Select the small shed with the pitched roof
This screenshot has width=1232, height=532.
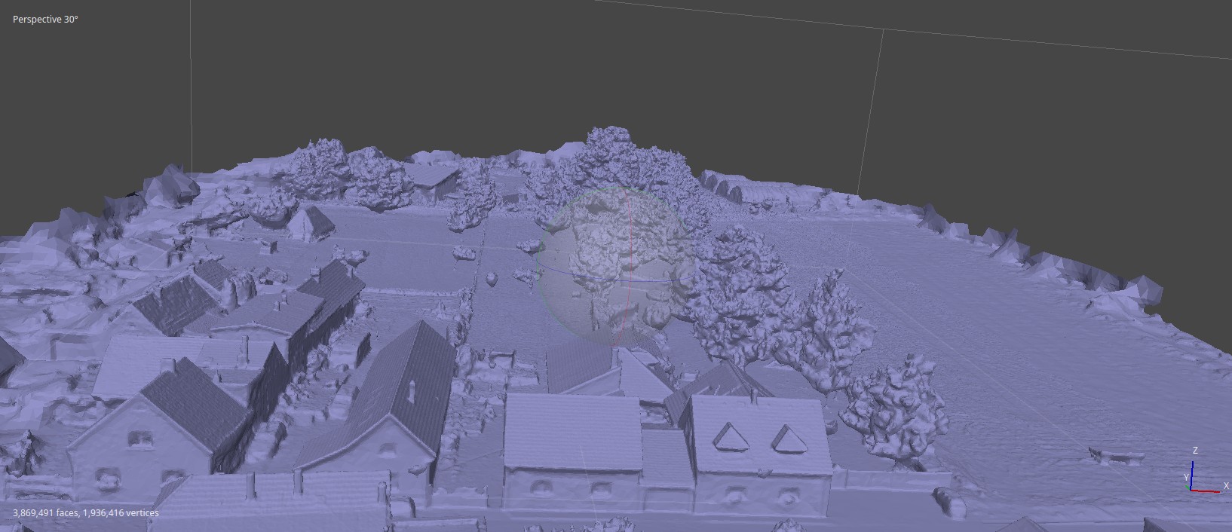point(312,222)
